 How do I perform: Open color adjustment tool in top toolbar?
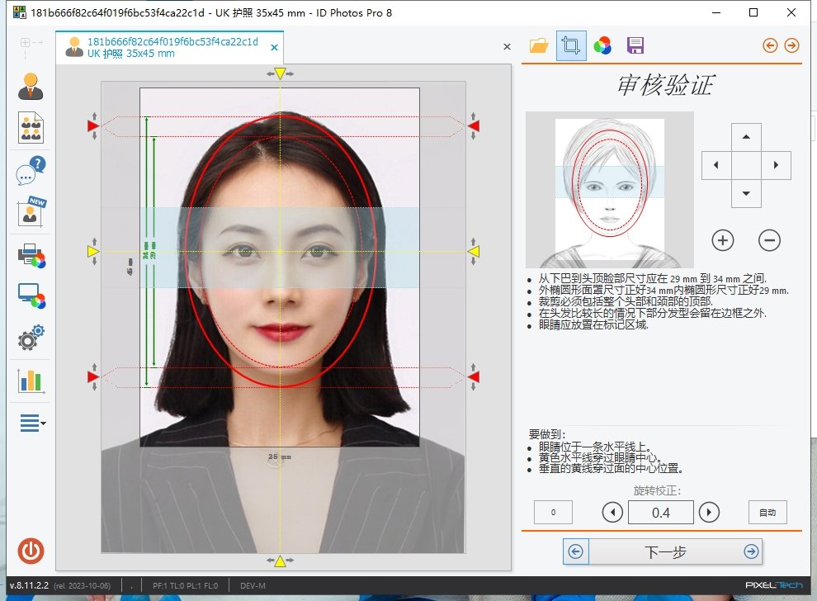tap(603, 45)
